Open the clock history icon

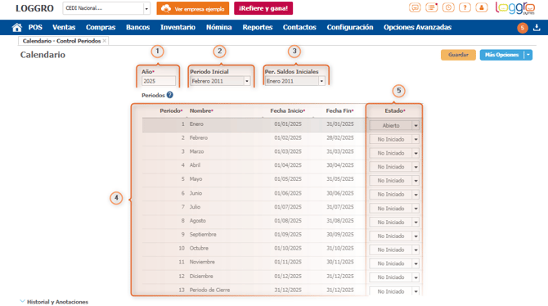tap(448, 7)
